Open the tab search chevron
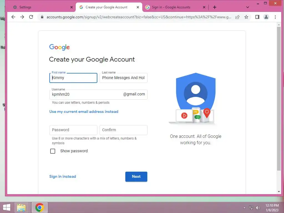Screen dimensions: 284x213 pos(248,7)
